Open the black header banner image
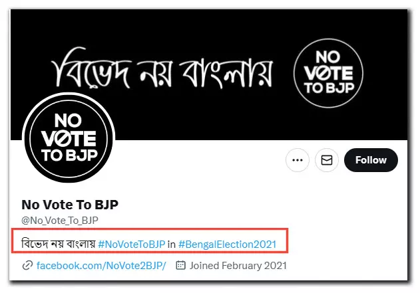Viewport: 420px width, 293px height. [209, 74]
